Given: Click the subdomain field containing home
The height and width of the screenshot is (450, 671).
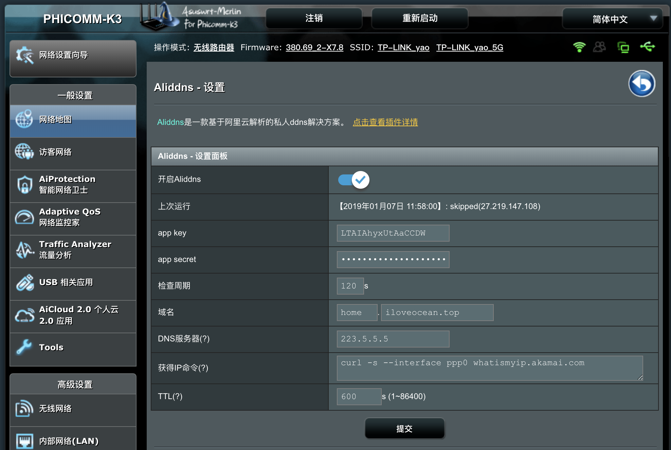Looking at the screenshot, I should (x=357, y=313).
